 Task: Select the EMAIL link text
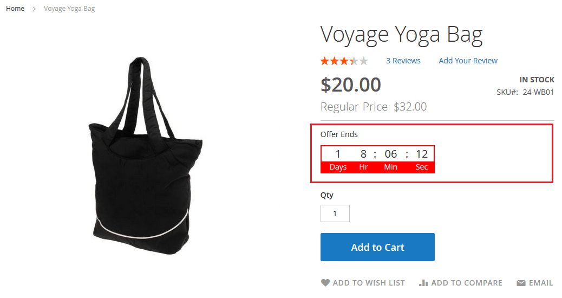coord(541,283)
